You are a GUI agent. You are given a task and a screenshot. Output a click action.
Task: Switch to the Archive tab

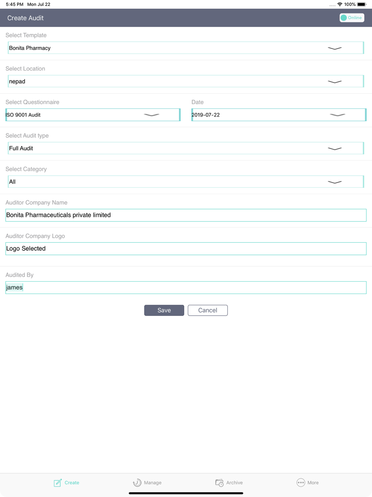click(x=229, y=483)
